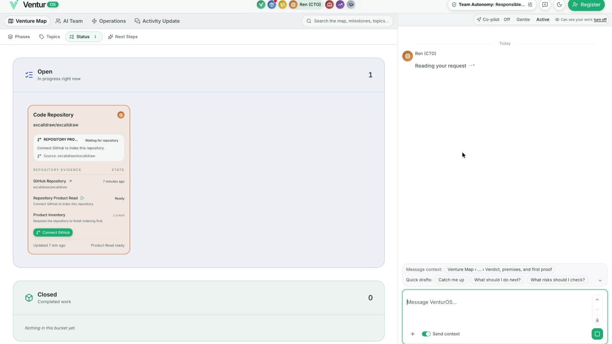The height and width of the screenshot is (344, 612).
Task: Open the Team Autonomy: Responsible dropdown
Action: (x=492, y=4)
